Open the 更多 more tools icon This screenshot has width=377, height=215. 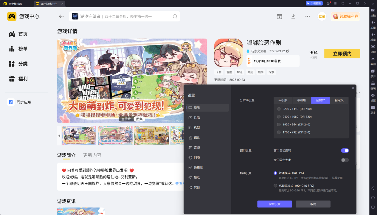(x=373, y=107)
